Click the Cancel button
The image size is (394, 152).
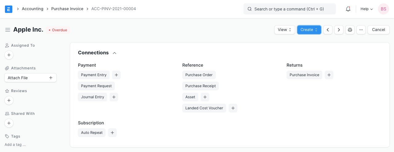[378, 30]
